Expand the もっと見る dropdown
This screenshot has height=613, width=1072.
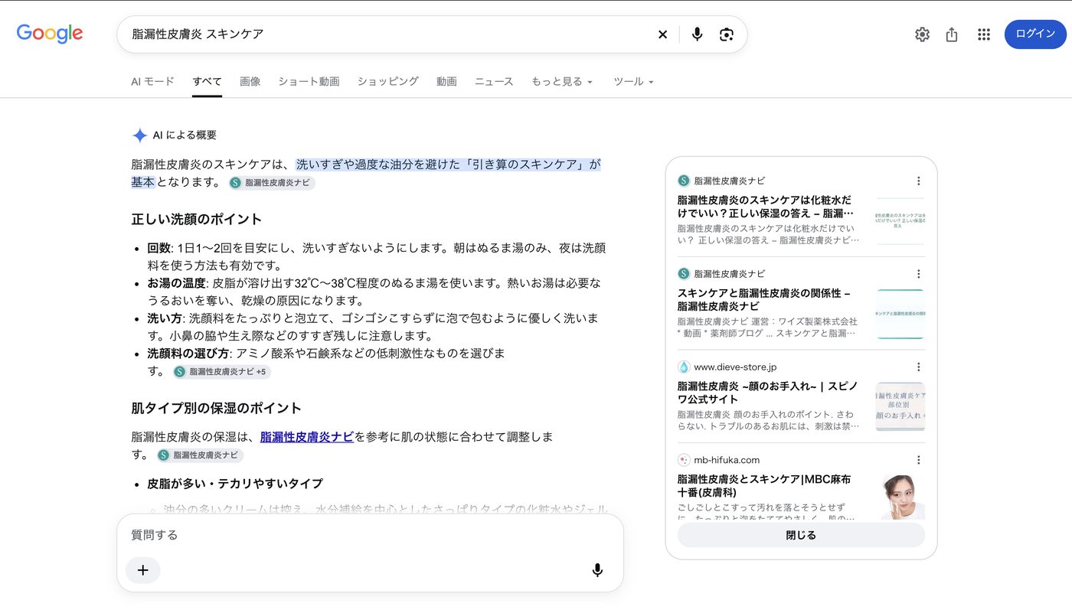click(562, 82)
